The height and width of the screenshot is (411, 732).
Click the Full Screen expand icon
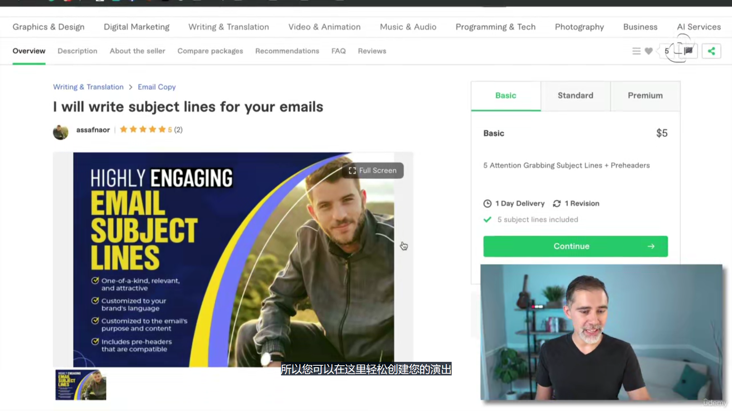[x=352, y=171]
